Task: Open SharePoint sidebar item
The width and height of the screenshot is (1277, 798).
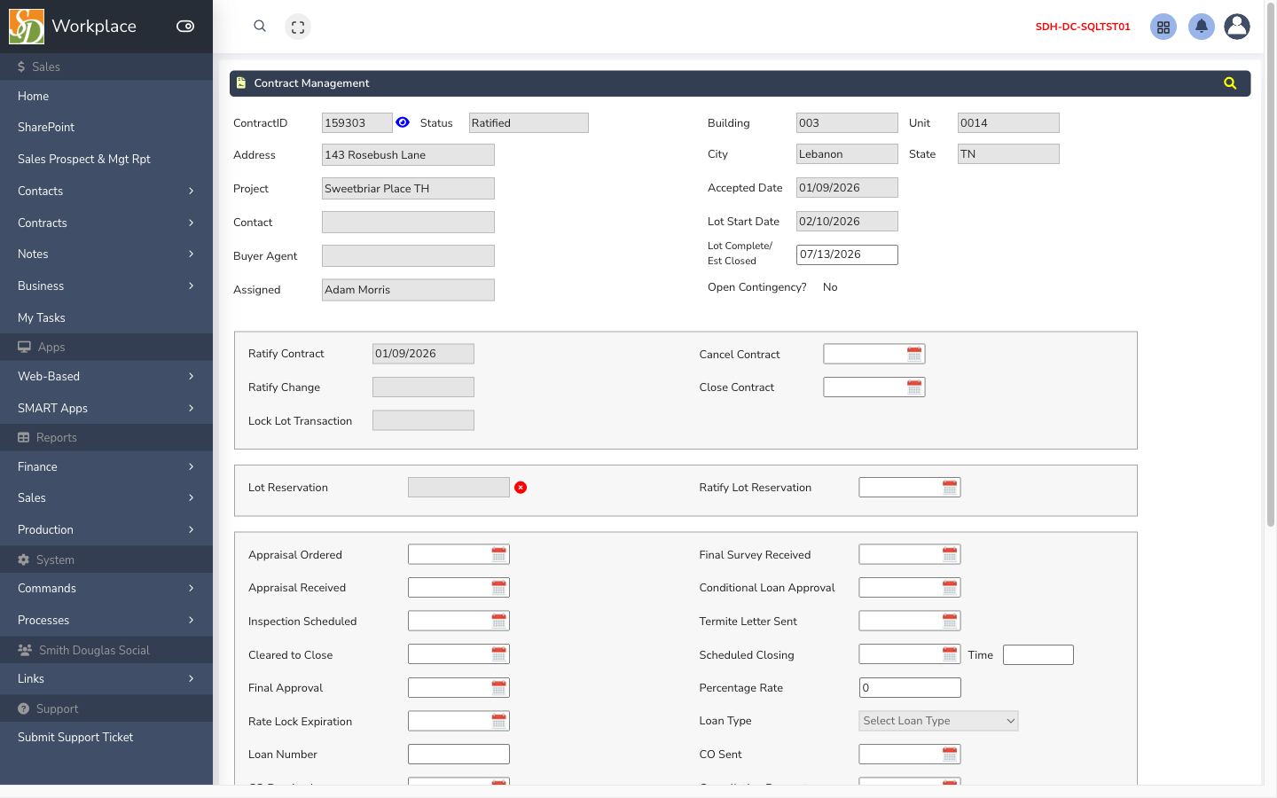Action: point(106,127)
